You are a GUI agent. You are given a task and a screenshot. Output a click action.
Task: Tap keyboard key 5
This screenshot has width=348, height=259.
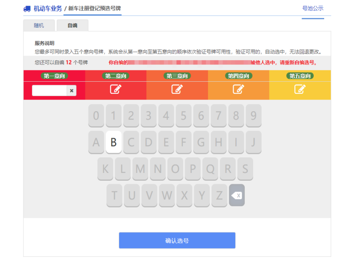coord(184,115)
